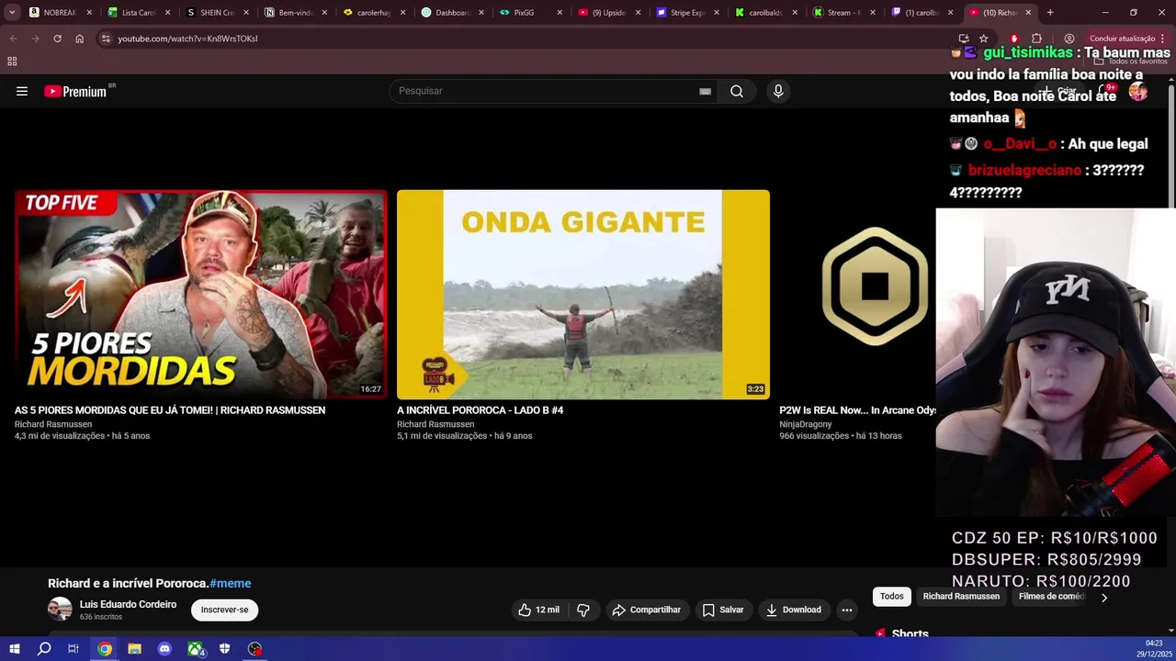Open the Onda Gigante Pororoca thumbnail
The width and height of the screenshot is (1176, 661).
point(582,294)
